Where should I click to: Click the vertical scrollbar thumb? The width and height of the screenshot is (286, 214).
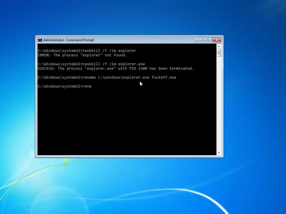[219, 53]
